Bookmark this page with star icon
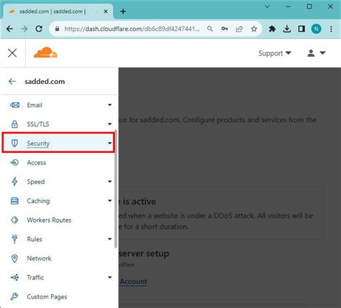This screenshot has width=341, height=308. [x=254, y=29]
